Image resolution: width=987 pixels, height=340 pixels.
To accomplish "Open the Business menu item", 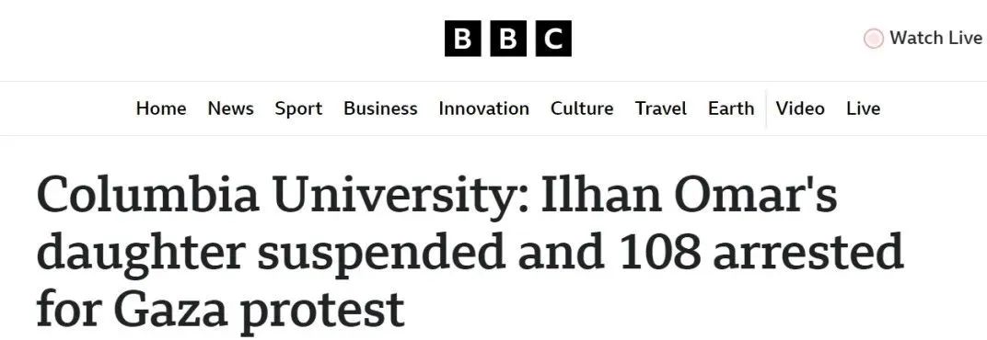I will (380, 108).
